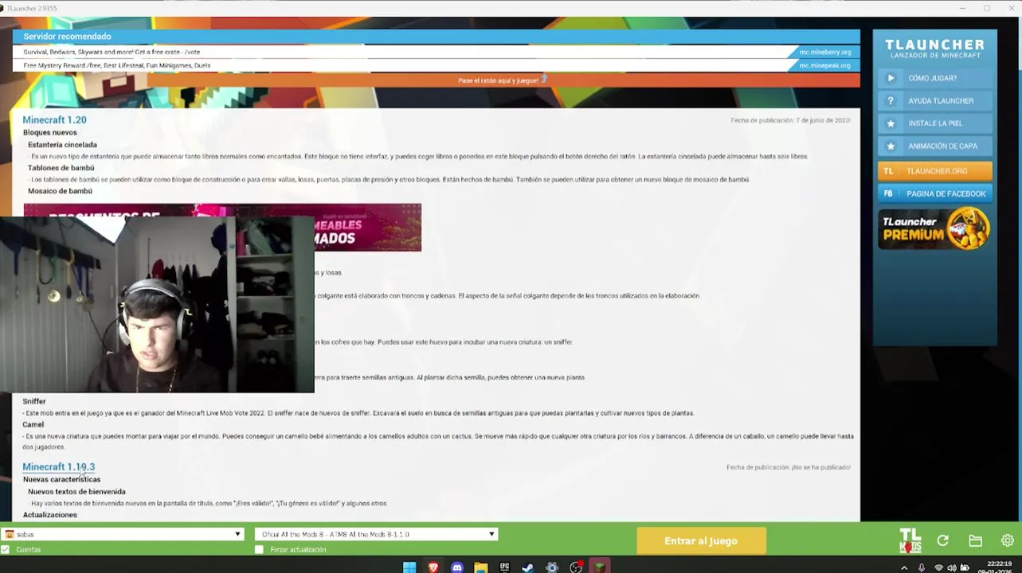Click orange 'Pase el ratón aquí y juegue' bar

503,80
